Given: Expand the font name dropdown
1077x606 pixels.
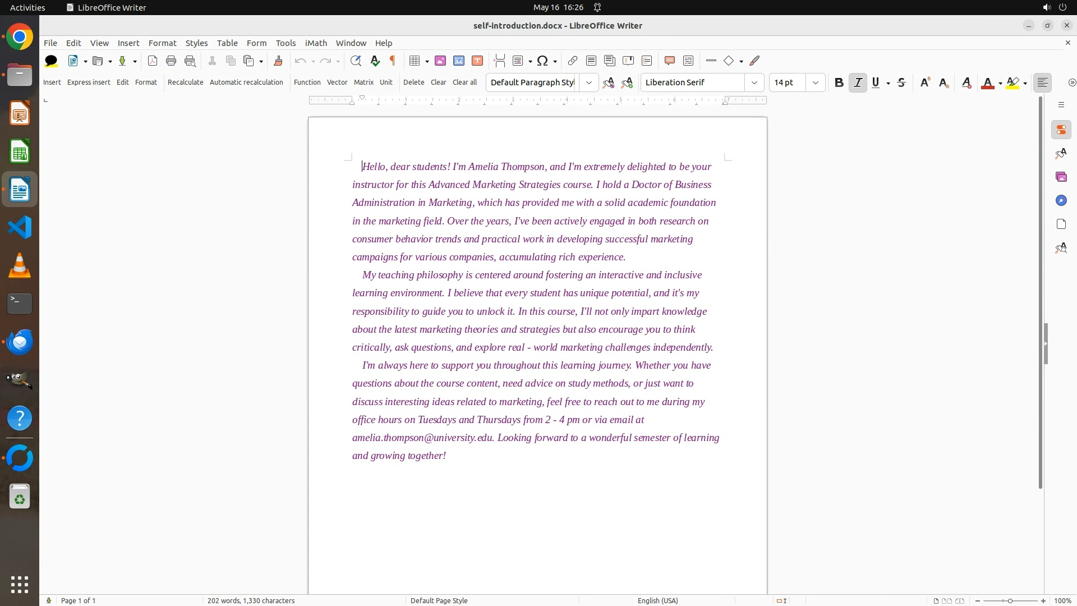Looking at the screenshot, I should pos(754,82).
